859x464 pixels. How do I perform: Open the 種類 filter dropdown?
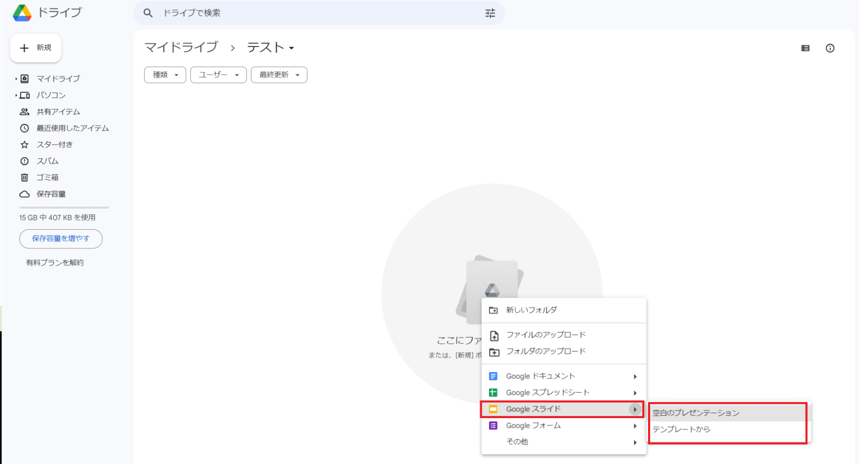tap(165, 75)
